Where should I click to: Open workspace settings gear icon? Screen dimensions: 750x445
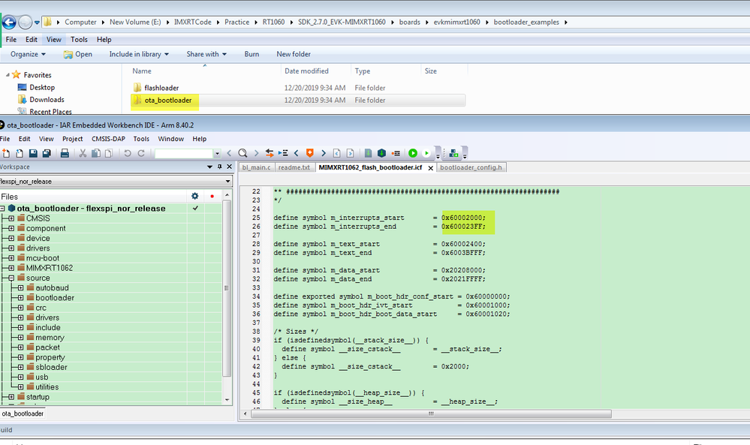pos(195,196)
